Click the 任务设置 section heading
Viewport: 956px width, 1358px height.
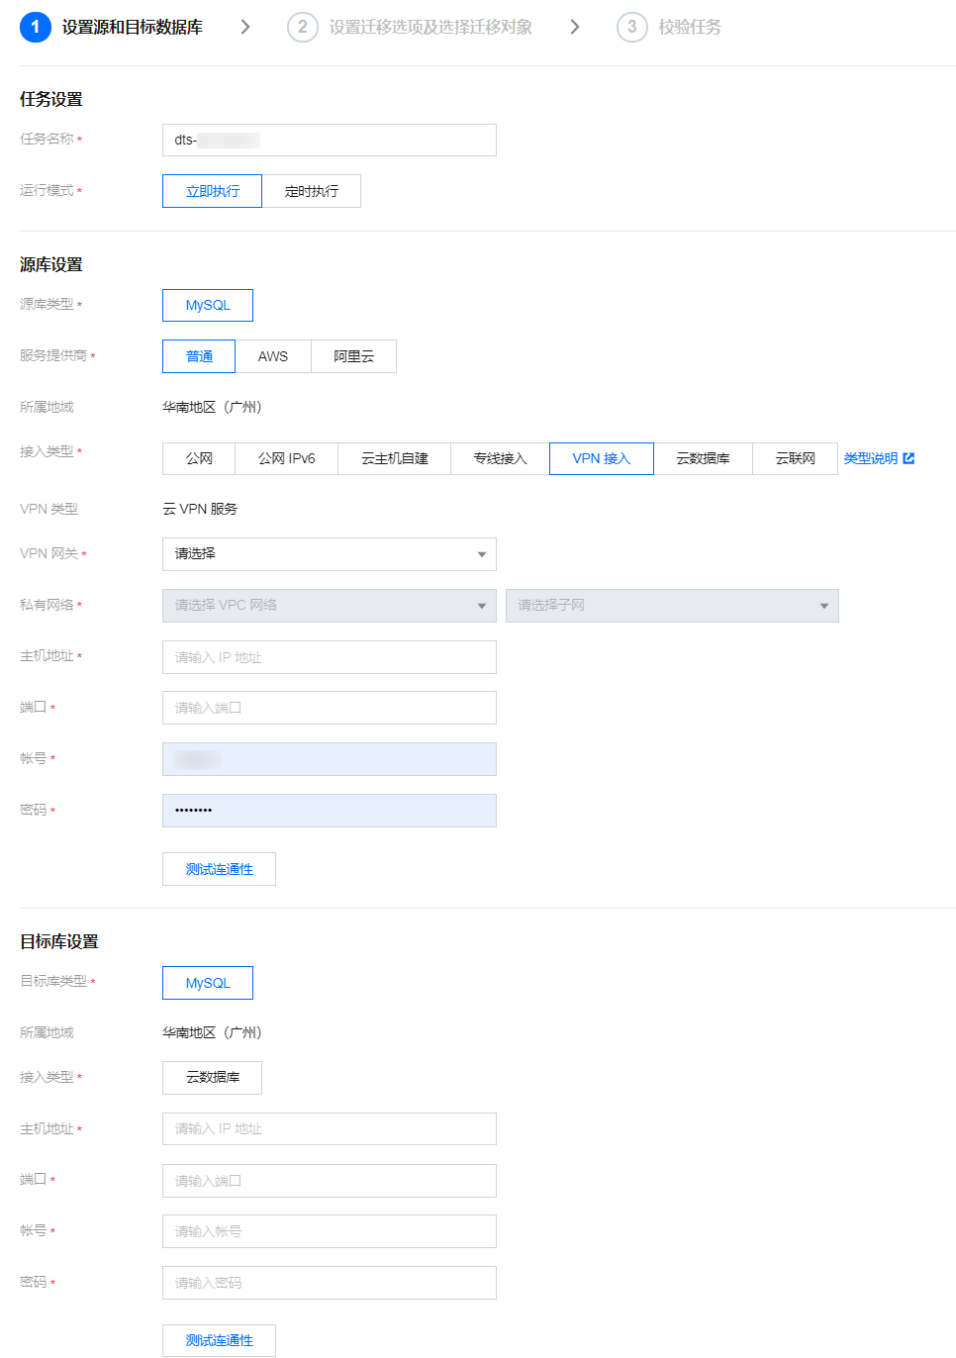tap(51, 99)
